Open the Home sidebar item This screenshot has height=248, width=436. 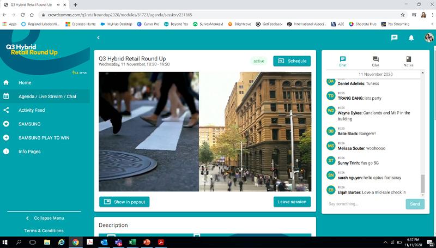(25, 82)
